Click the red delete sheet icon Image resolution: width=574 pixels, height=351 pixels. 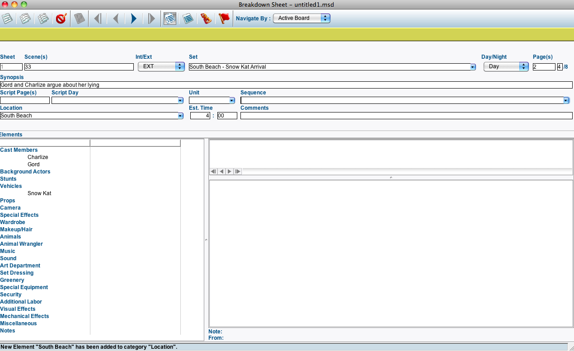[61, 19]
